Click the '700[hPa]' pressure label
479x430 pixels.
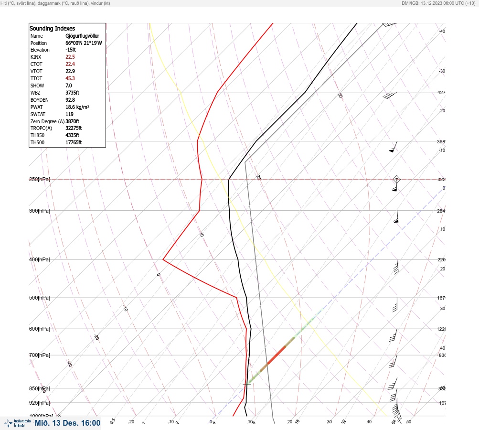point(40,355)
